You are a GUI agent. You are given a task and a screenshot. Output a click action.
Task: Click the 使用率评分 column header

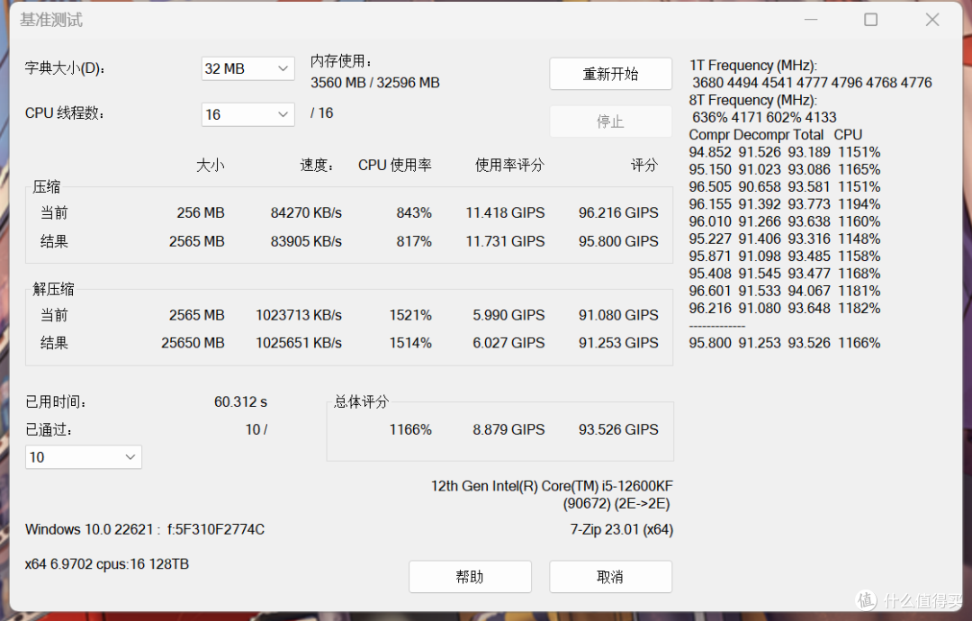(509, 165)
